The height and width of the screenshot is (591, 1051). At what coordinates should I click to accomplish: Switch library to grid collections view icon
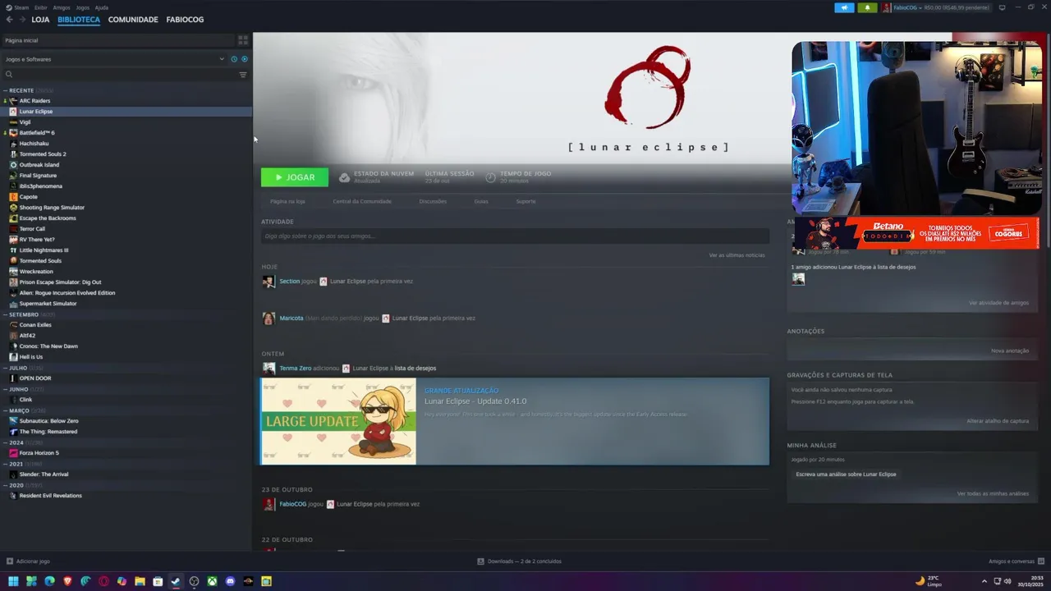(243, 39)
